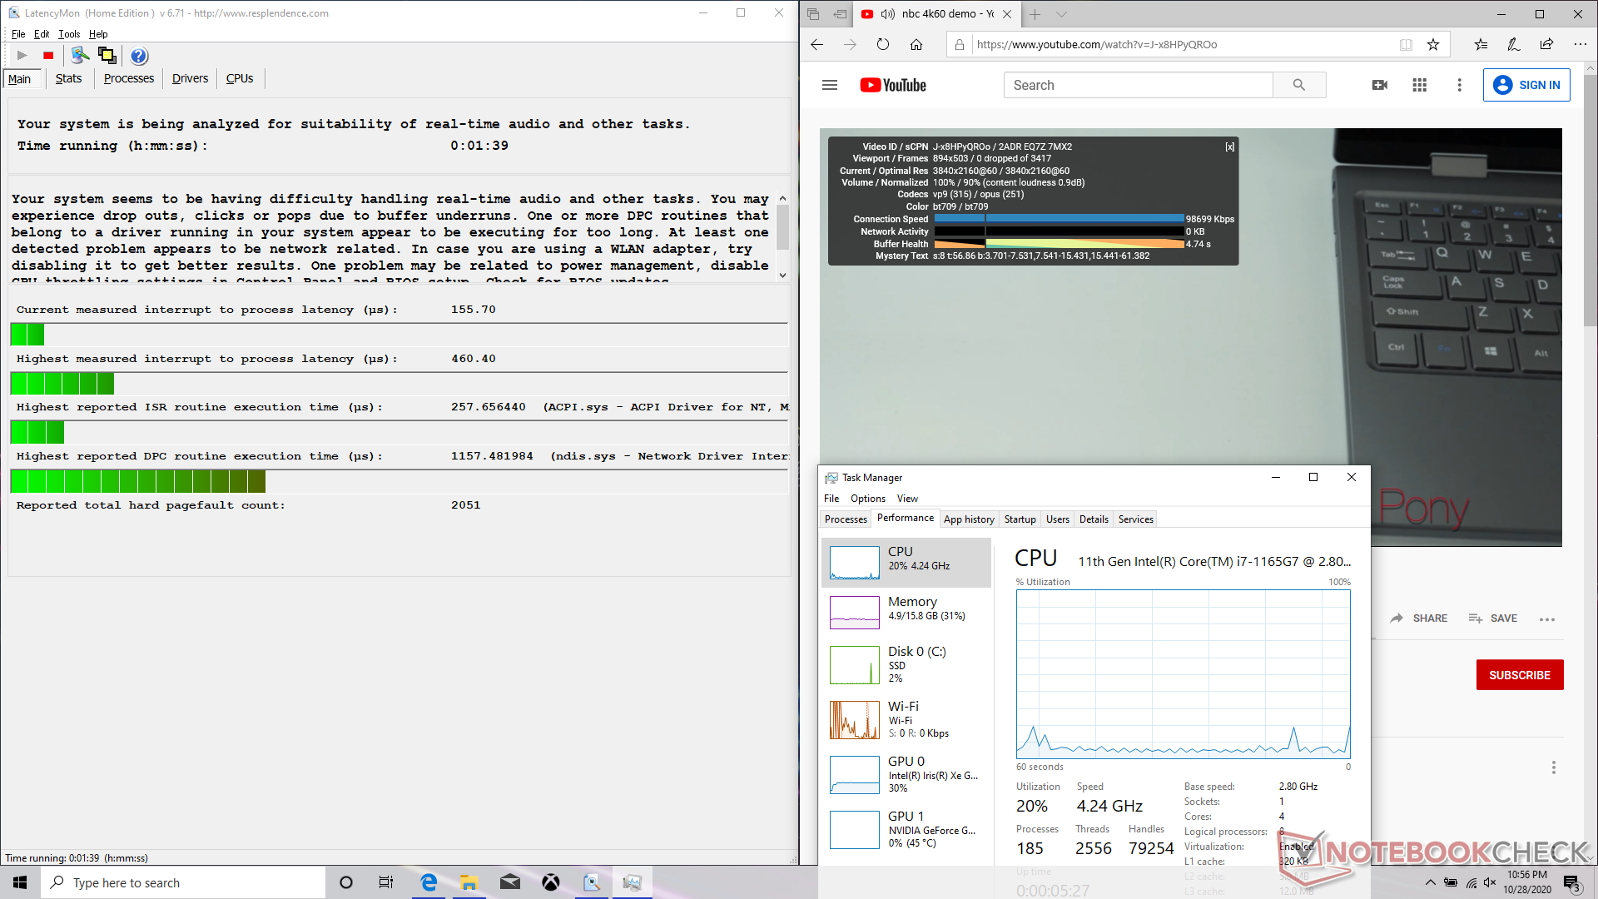Open YouTube settings three-dot menu

[x=1459, y=85]
